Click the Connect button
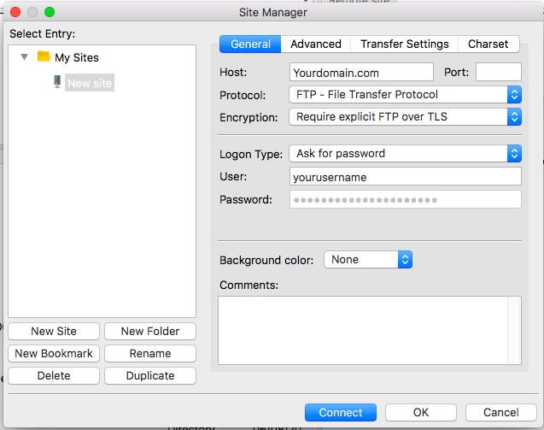The width and height of the screenshot is (544, 430). point(341,413)
